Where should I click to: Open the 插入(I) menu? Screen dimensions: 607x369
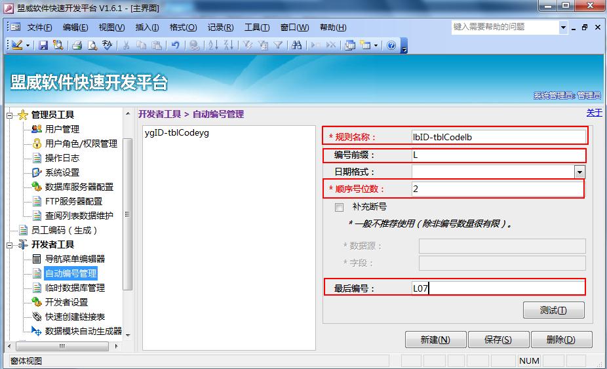(x=147, y=27)
